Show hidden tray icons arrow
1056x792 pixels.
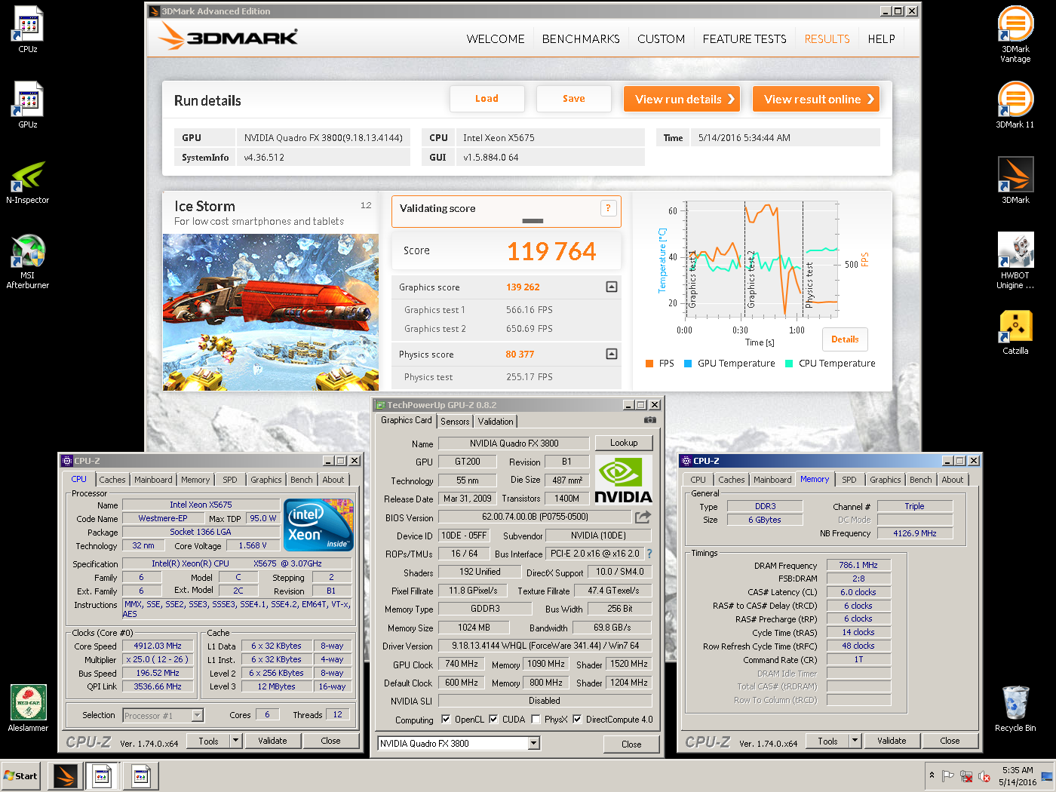pos(932,775)
